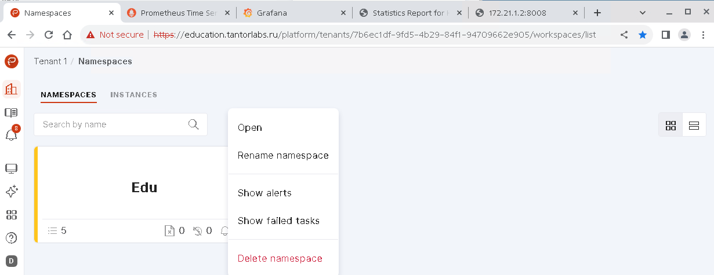
Task: Click the Search by name field
Action: [110, 124]
